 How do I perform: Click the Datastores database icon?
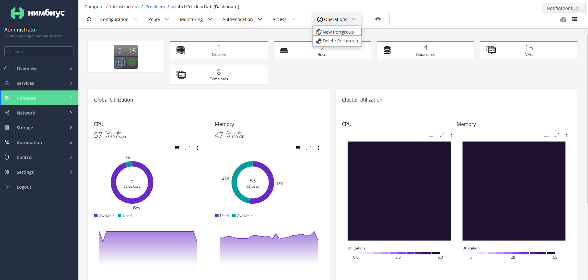coord(387,50)
